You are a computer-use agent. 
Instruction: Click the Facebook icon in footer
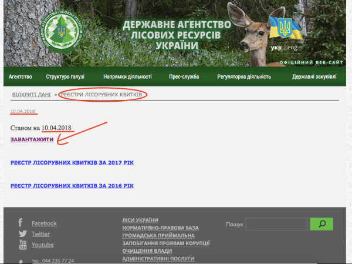click(x=21, y=223)
